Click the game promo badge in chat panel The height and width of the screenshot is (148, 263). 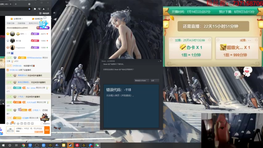tap(45, 117)
